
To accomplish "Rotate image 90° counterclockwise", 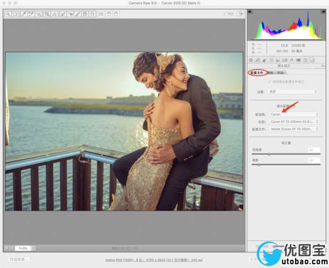I will (x=109, y=14).
